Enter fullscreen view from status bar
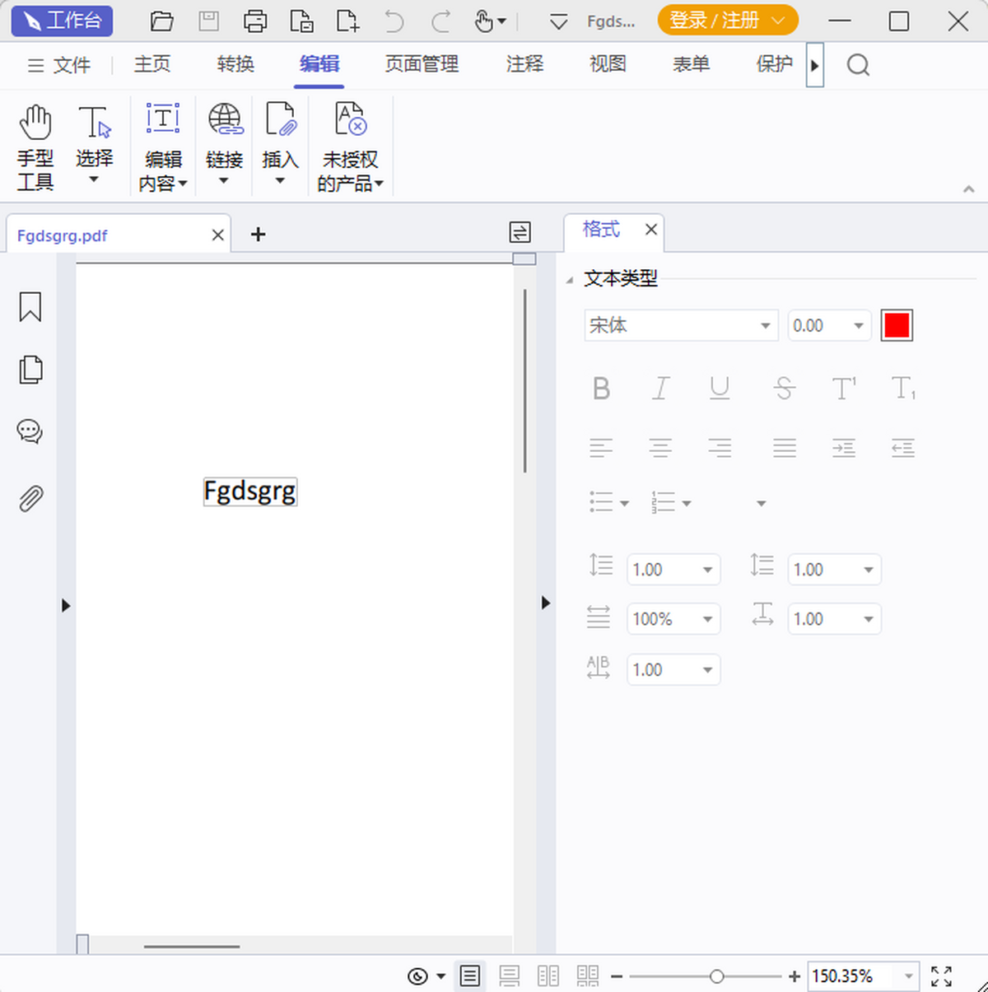This screenshot has width=988, height=992. (x=941, y=976)
